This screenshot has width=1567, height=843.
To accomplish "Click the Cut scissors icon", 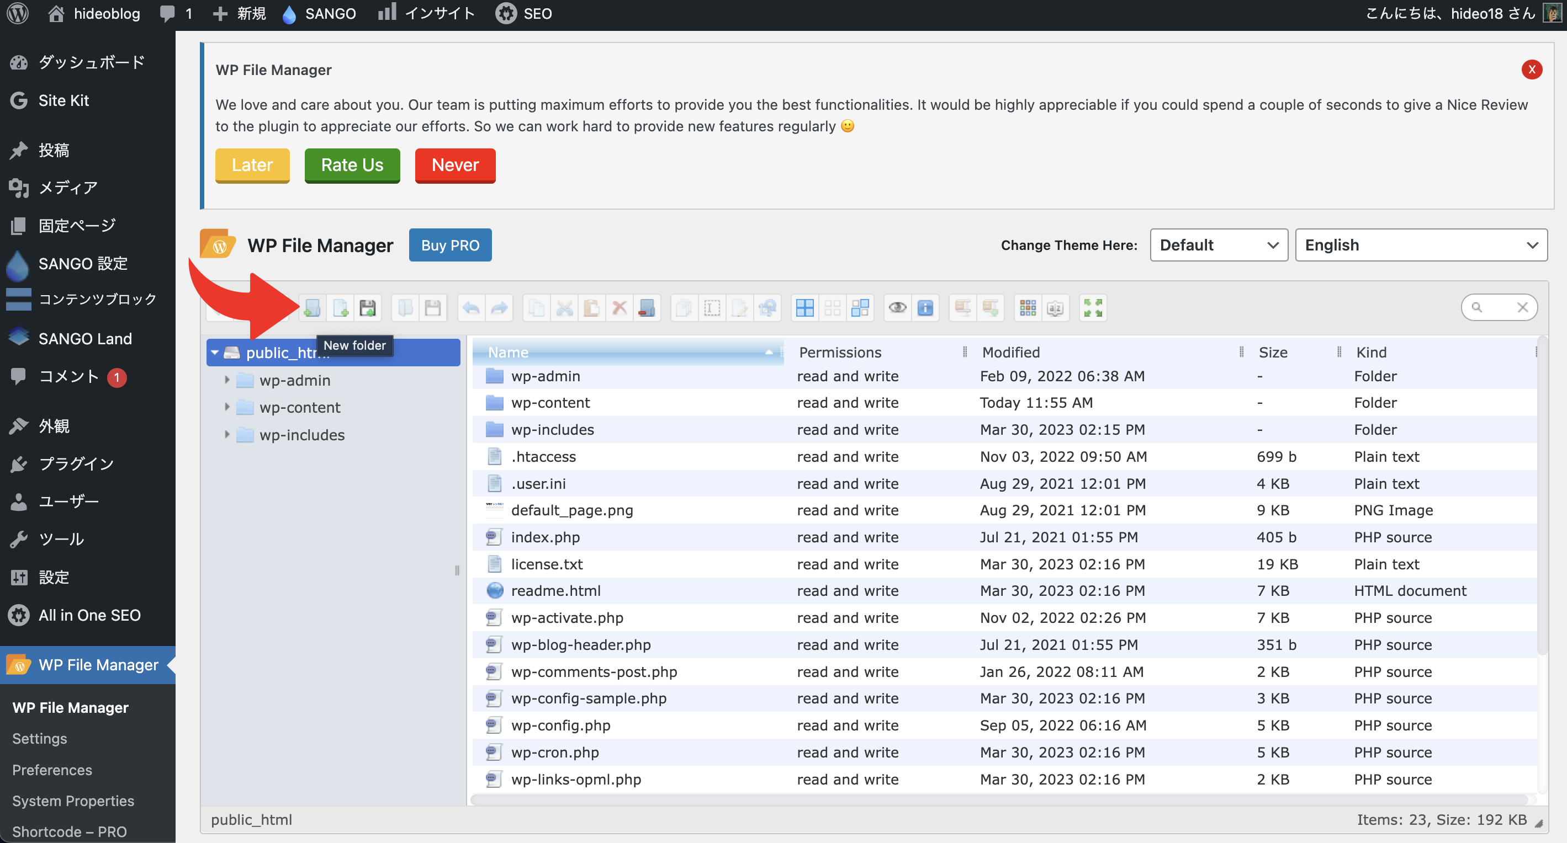I will 564,308.
